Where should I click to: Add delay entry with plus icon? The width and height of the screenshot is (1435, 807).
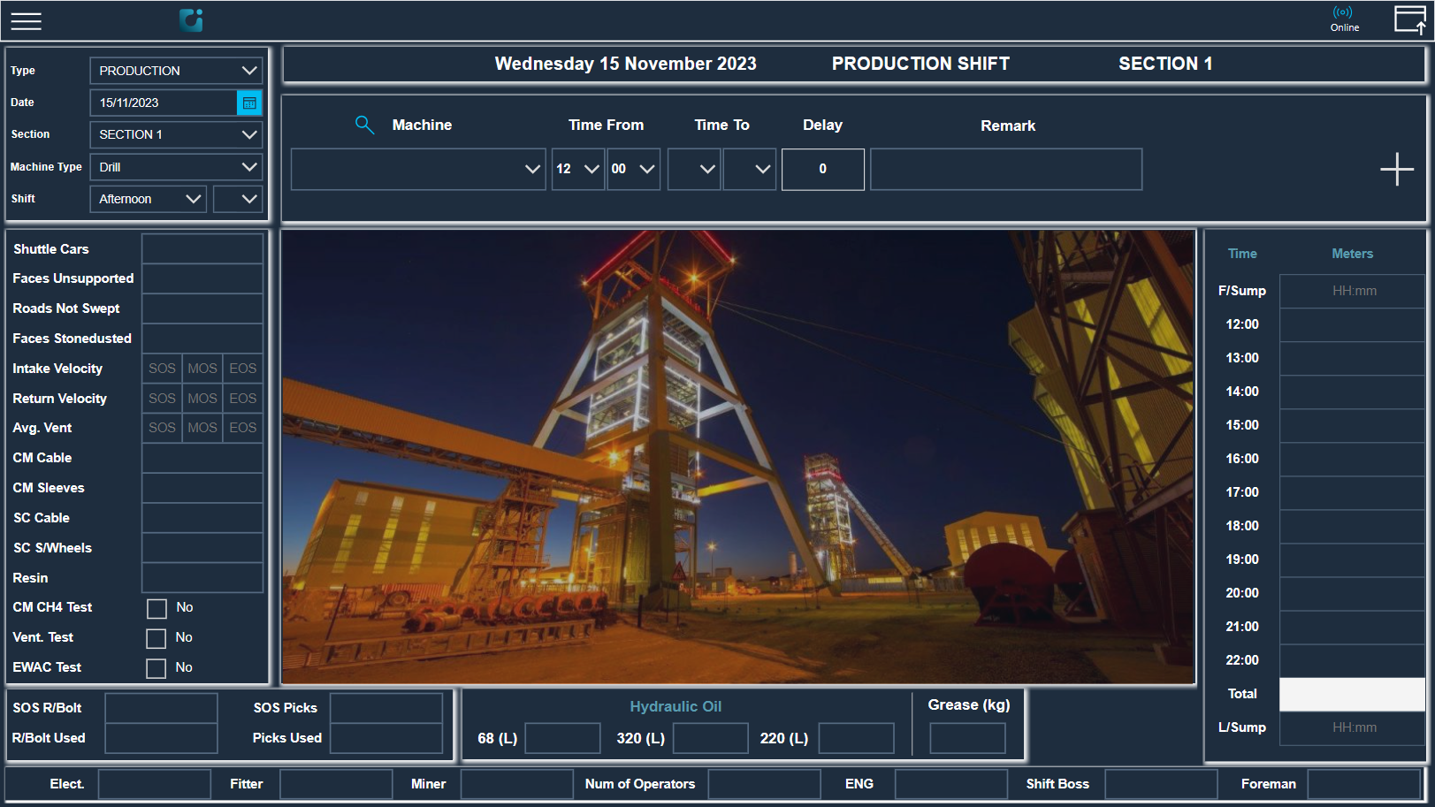tap(1396, 169)
